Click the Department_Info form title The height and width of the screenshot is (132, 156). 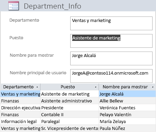point(53,6)
